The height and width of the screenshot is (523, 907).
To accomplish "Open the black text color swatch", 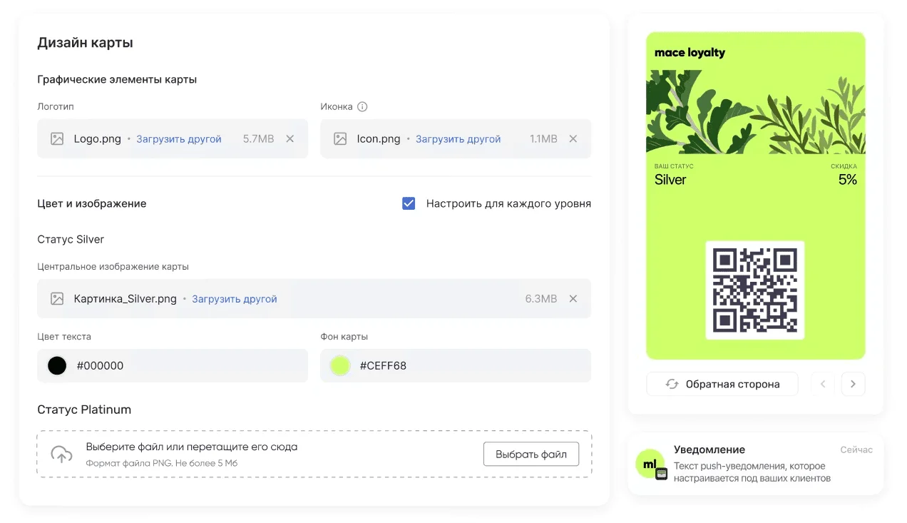I will 57,366.
